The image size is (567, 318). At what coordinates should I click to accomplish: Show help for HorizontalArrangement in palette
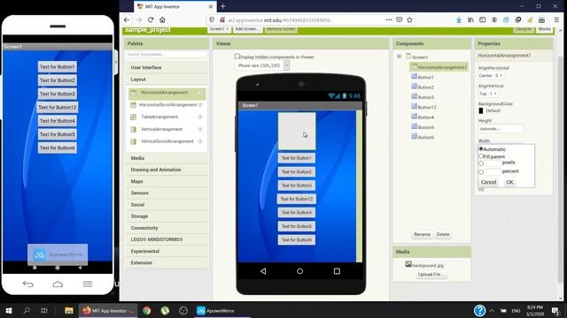[x=200, y=93]
